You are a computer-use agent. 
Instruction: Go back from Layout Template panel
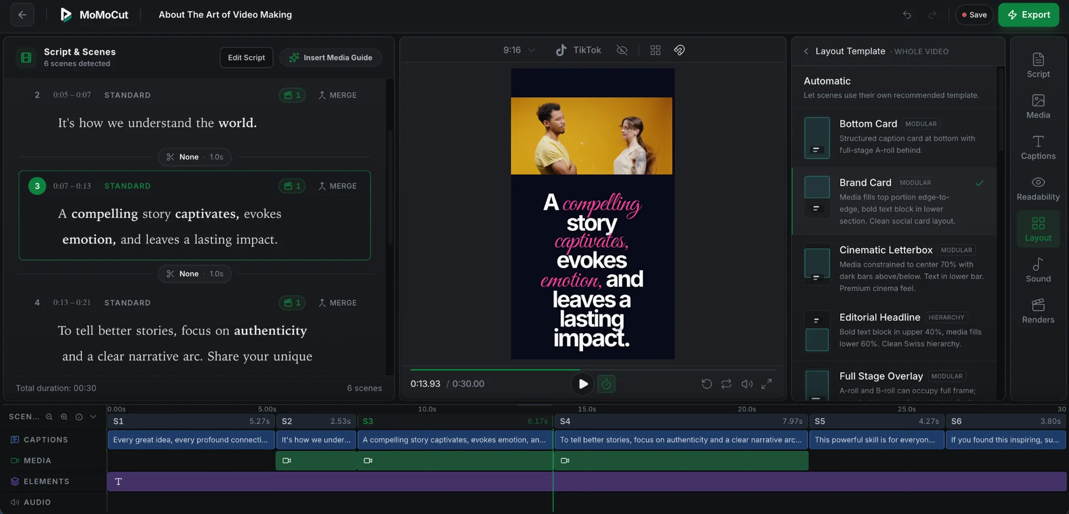(x=806, y=51)
